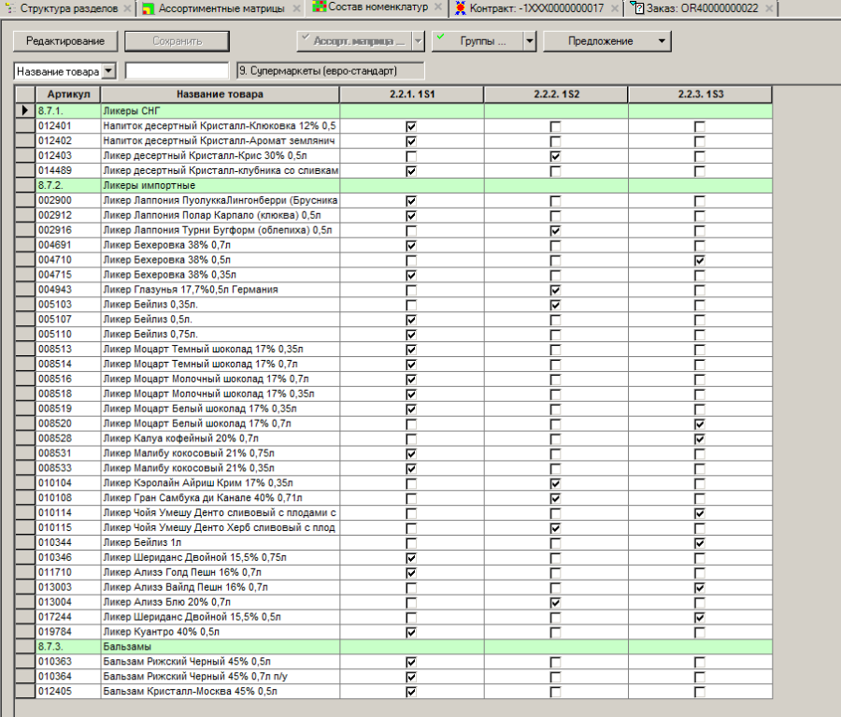The height and width of the screenshot is (717, 841).
Task: Click the Заказ tab question-mark icon
Action: (x=636, y=7)
